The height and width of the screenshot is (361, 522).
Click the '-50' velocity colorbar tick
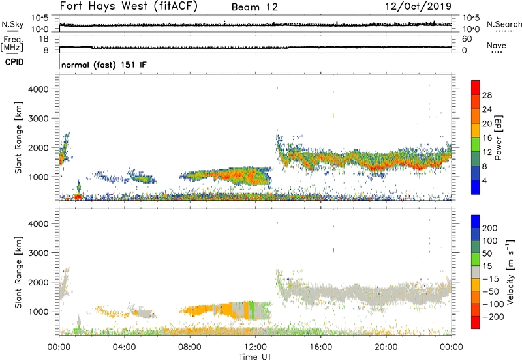[x=490, y=291]
